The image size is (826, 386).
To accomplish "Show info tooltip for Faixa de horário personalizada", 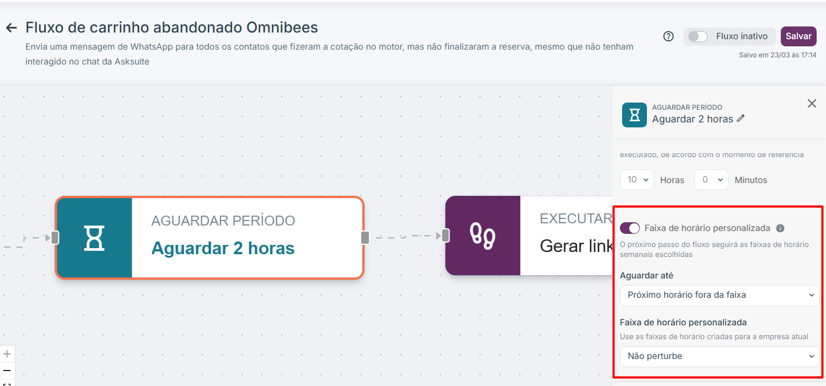I will pos(780,228).
